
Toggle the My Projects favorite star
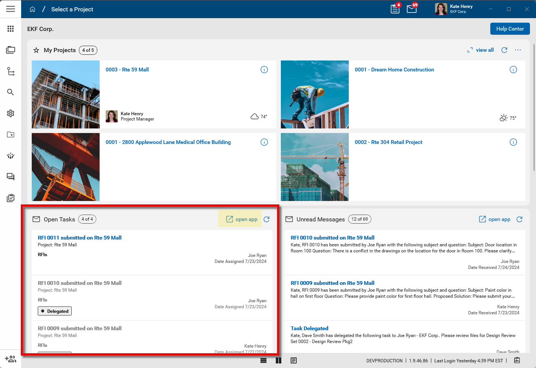click(36, 50)
